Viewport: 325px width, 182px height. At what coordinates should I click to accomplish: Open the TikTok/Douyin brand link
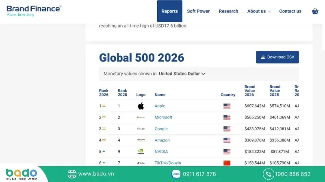tap(168, 163)
